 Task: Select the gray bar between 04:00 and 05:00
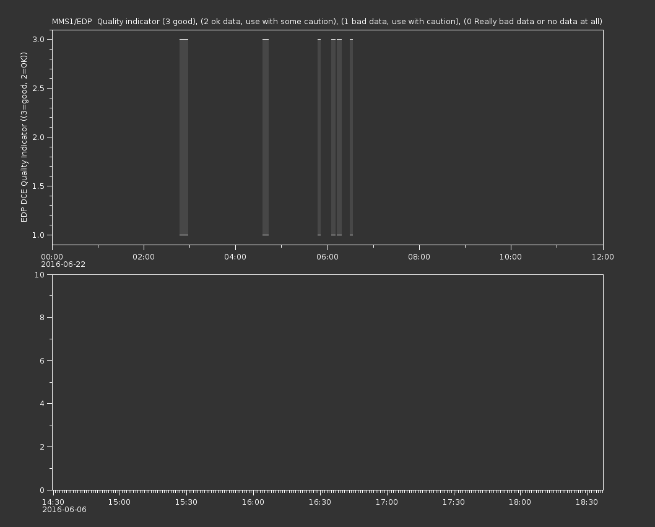pyautogui.click(x=266, y=137)
